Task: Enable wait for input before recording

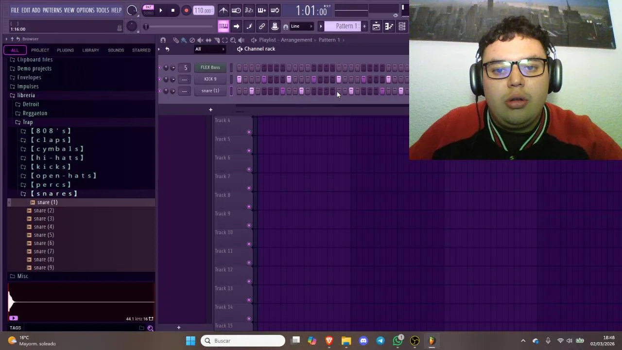Action: [236, 10]
